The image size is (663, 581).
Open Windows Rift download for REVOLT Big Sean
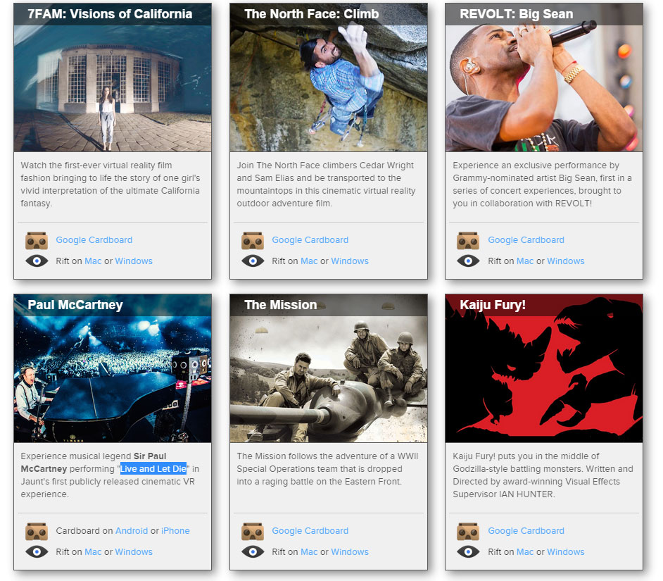click(566, 261)
